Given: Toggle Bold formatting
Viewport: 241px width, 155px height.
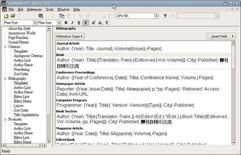Looking at the screenshot, I should click(x=66, y=23).
